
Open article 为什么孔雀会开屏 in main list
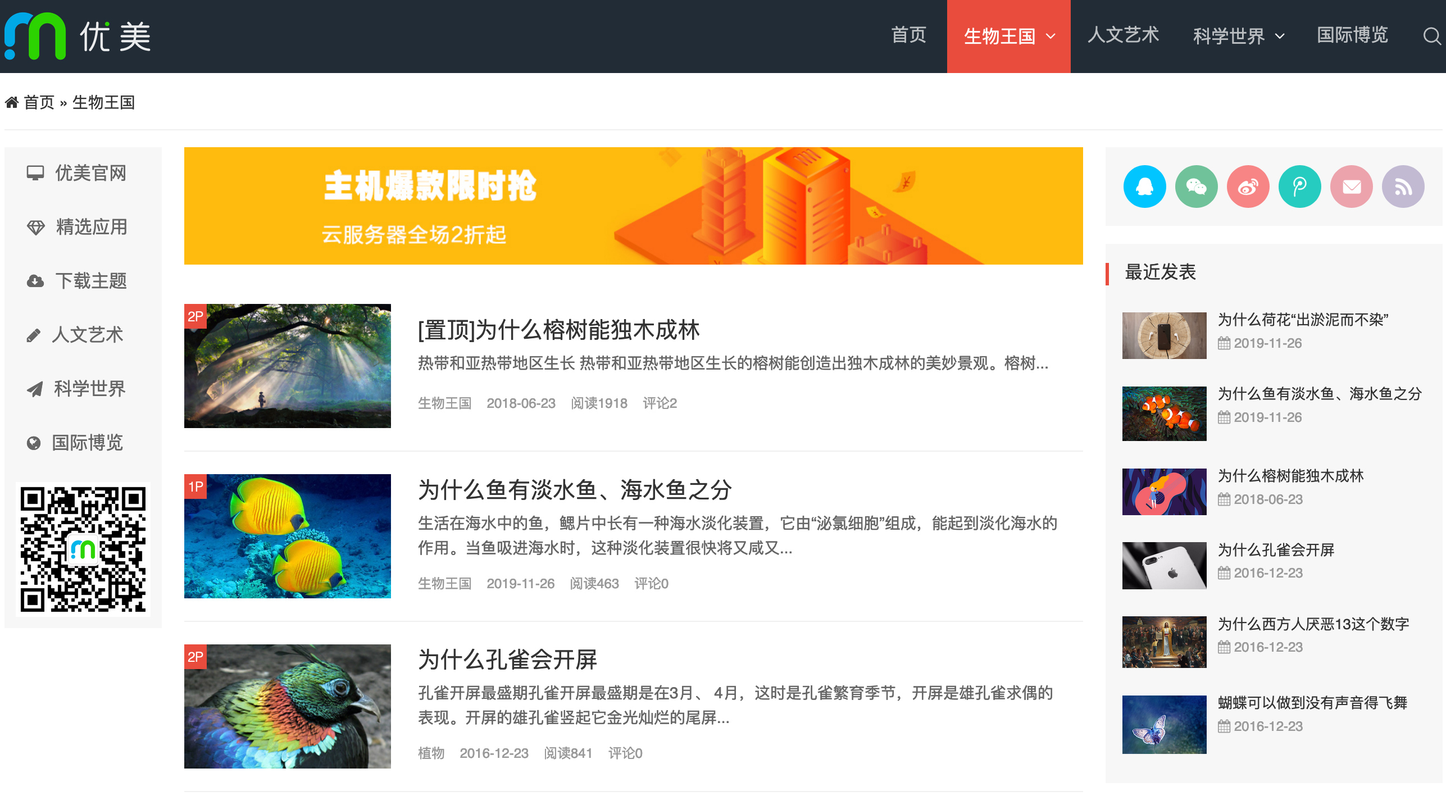tap(507, 660)
